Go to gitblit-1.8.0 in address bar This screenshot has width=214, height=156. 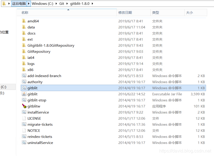80,4
